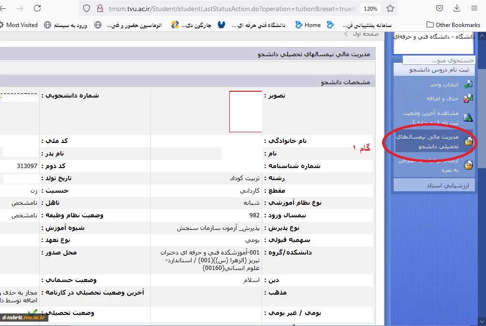The height and width of the screenshot is (326, 486).
Task: Click the زن gender value
Action: (34, 191)
